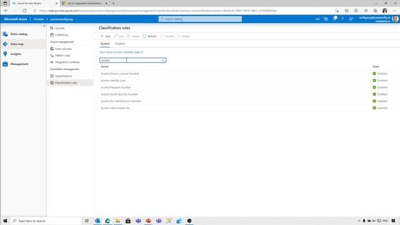Open Microsoft Edge from the taskbar

[x=107, y=221]
